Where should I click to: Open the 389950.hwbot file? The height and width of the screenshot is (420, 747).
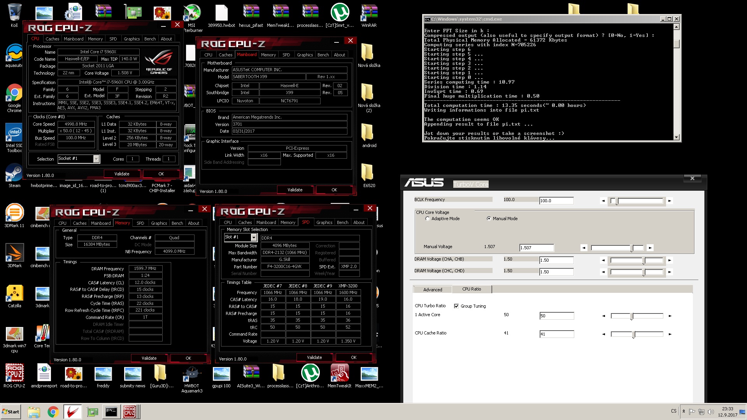[221, 16]
